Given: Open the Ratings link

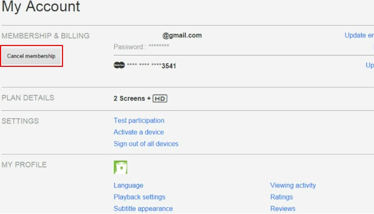Looking at the screenshot, I should tap(282, 197).
